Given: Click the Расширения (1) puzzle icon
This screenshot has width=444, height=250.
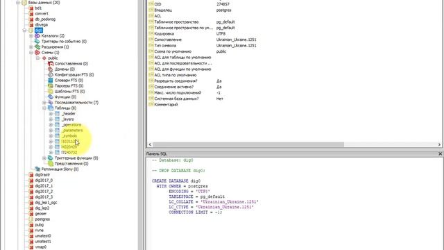Looking at the screenshot, I should 37,47.
